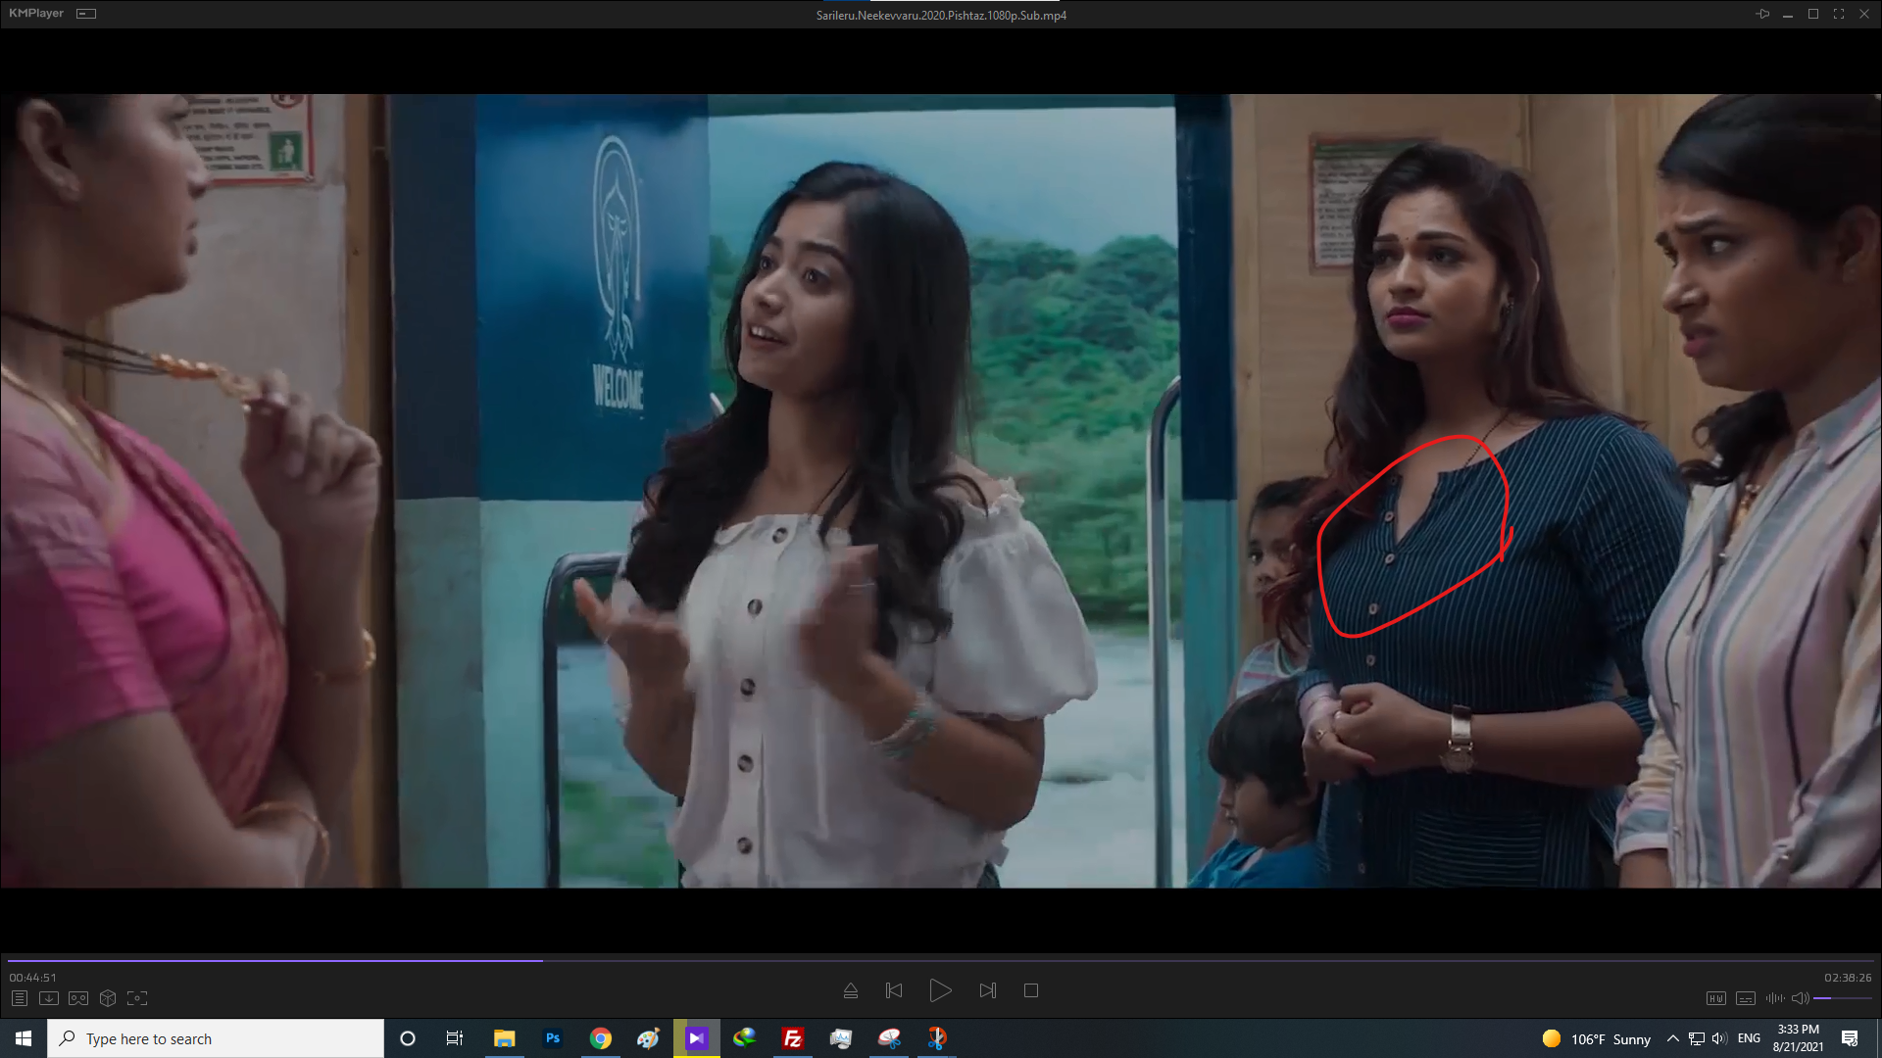The width and height of the screenshot is (1882, 1058).
Task: Click the screen capture focus icon
Action: tap(137, 998)
